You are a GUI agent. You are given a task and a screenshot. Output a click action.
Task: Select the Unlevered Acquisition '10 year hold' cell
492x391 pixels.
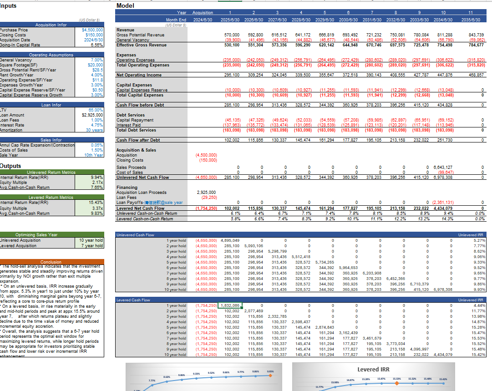coord(91,240)
